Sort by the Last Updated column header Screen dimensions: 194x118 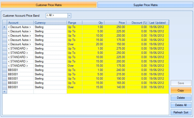coord(158,23)
